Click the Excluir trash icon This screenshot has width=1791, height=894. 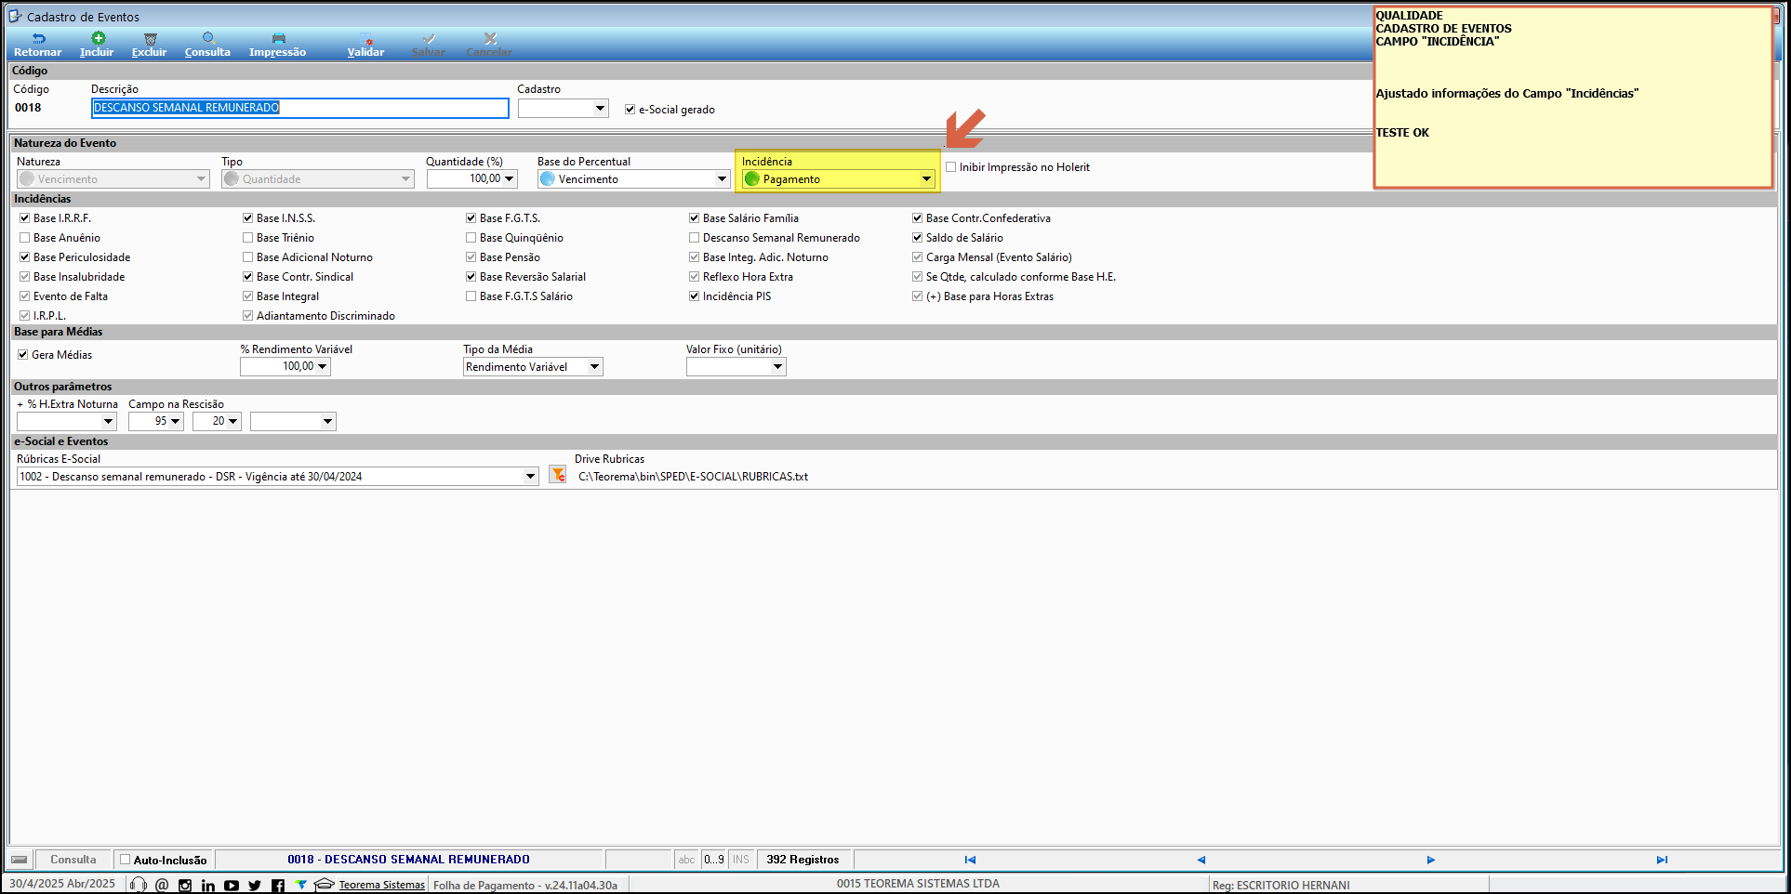point(151,39)
